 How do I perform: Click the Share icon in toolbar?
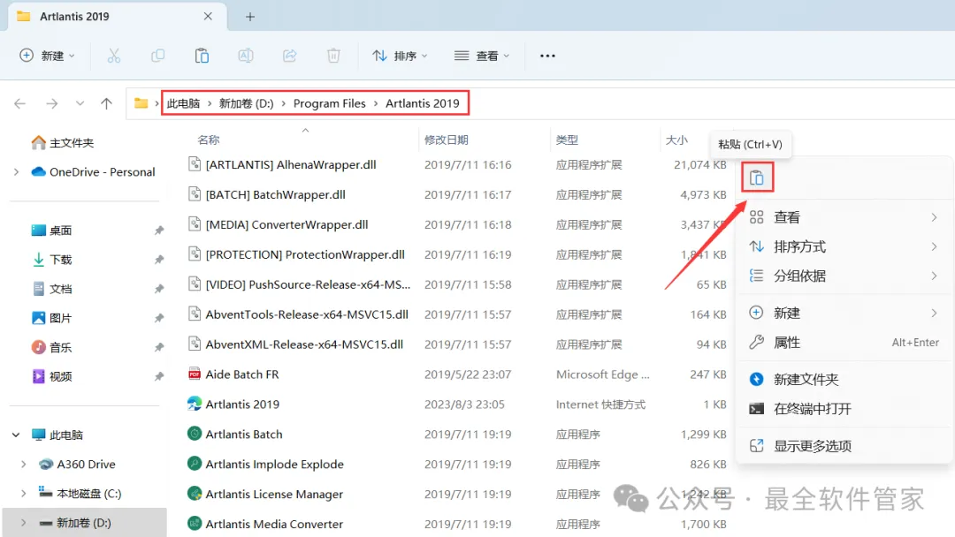coord(289,56)
